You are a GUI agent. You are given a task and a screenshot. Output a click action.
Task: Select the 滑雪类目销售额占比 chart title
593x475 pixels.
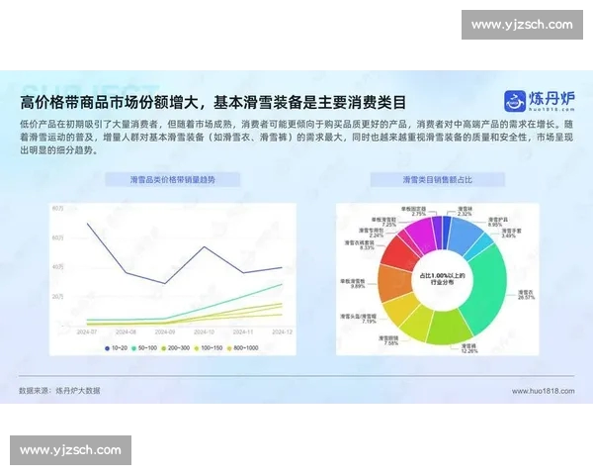click(x=437, y=179)
